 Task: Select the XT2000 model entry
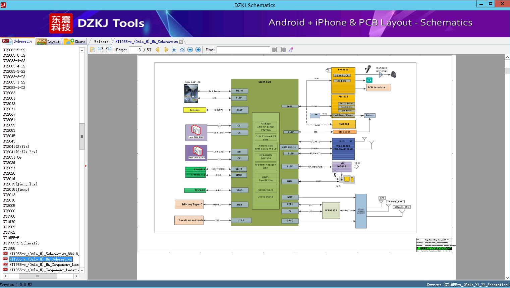click(9, 211)
